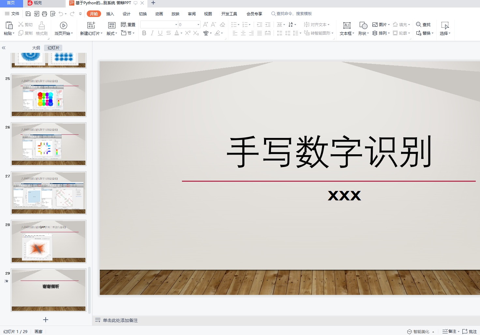This screenshot has width=480, height=335.
Task: Switch to the 审阅 review ribbon tab
Action: [192, 14]
